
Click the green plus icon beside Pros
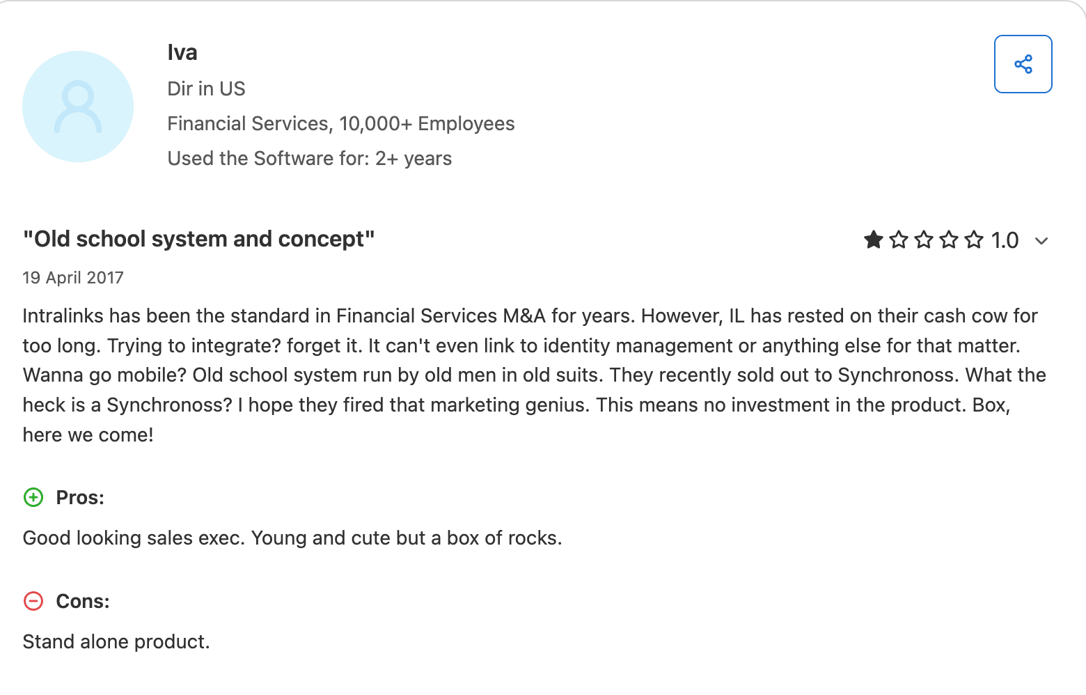(33, 497)
